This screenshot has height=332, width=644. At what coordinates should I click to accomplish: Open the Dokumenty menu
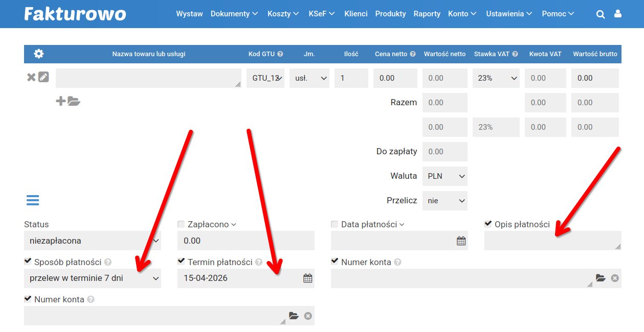click(231, 14)
